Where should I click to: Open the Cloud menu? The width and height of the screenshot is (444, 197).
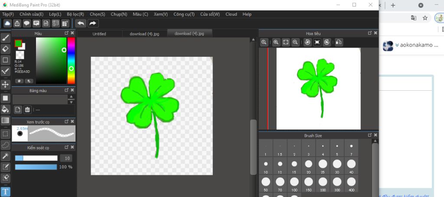[231, 14]
